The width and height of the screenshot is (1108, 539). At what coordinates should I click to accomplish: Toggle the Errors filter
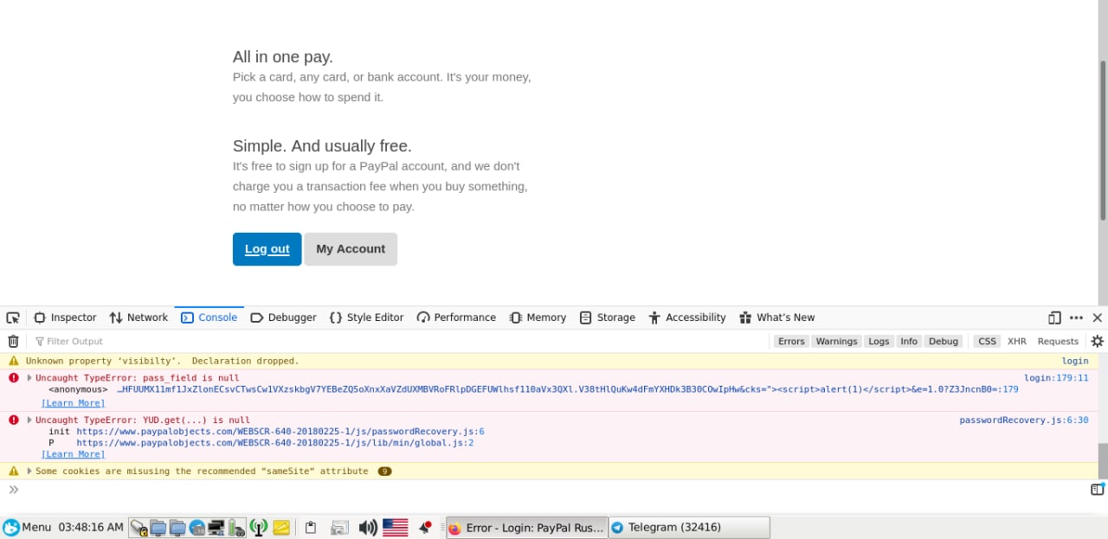pyautogui.click(x=791, y=341)
